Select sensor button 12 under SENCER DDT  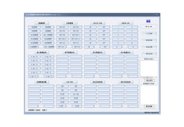tap(133, 47)
